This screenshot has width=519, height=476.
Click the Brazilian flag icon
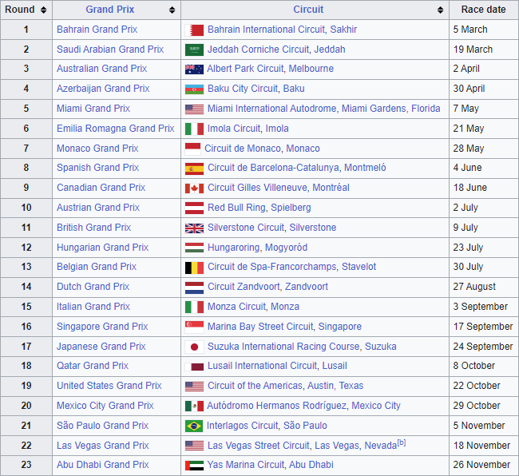(194, 426)
